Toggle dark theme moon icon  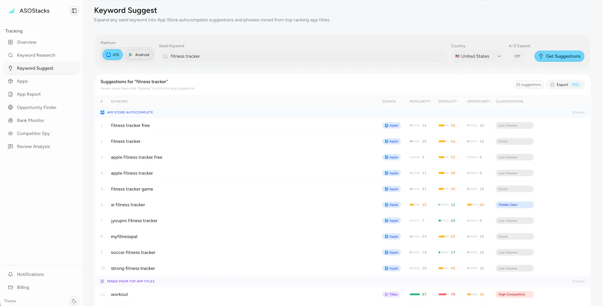(x=74, y=301)
